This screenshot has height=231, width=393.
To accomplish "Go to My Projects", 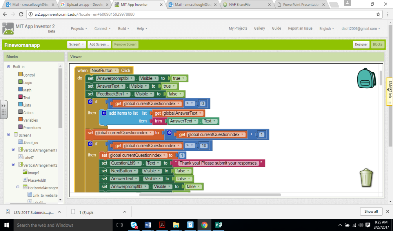I will 238,28.
